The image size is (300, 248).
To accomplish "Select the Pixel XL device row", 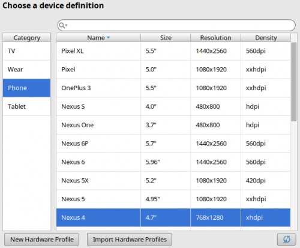I will click(x=173, y=51).
